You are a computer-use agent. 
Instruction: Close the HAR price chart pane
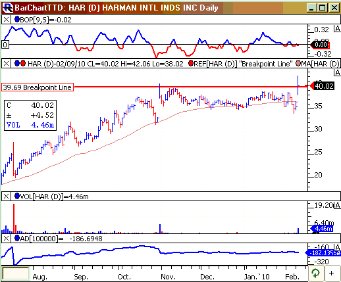pyautogui.click(x=6, y=64)
